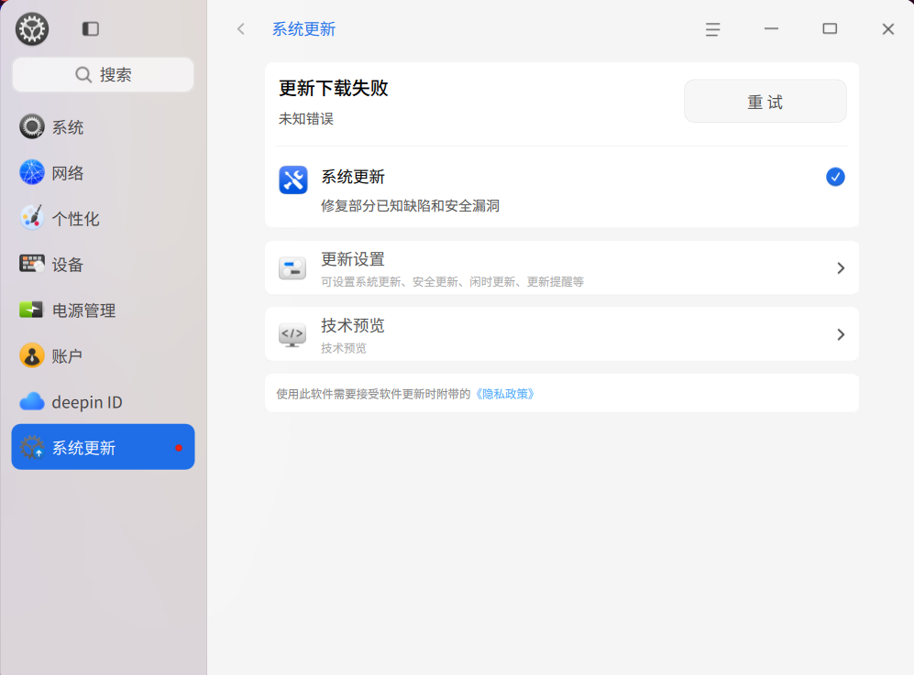Click the blue 系统更新 wrench tools icon
The width and height of the screenshot is (914, 675).
tap(293, 180)
